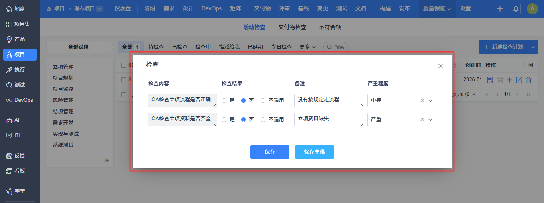The image size is (544, 203).
Task: Click the plus quick-create icon in header
Action: coord(500,9)
